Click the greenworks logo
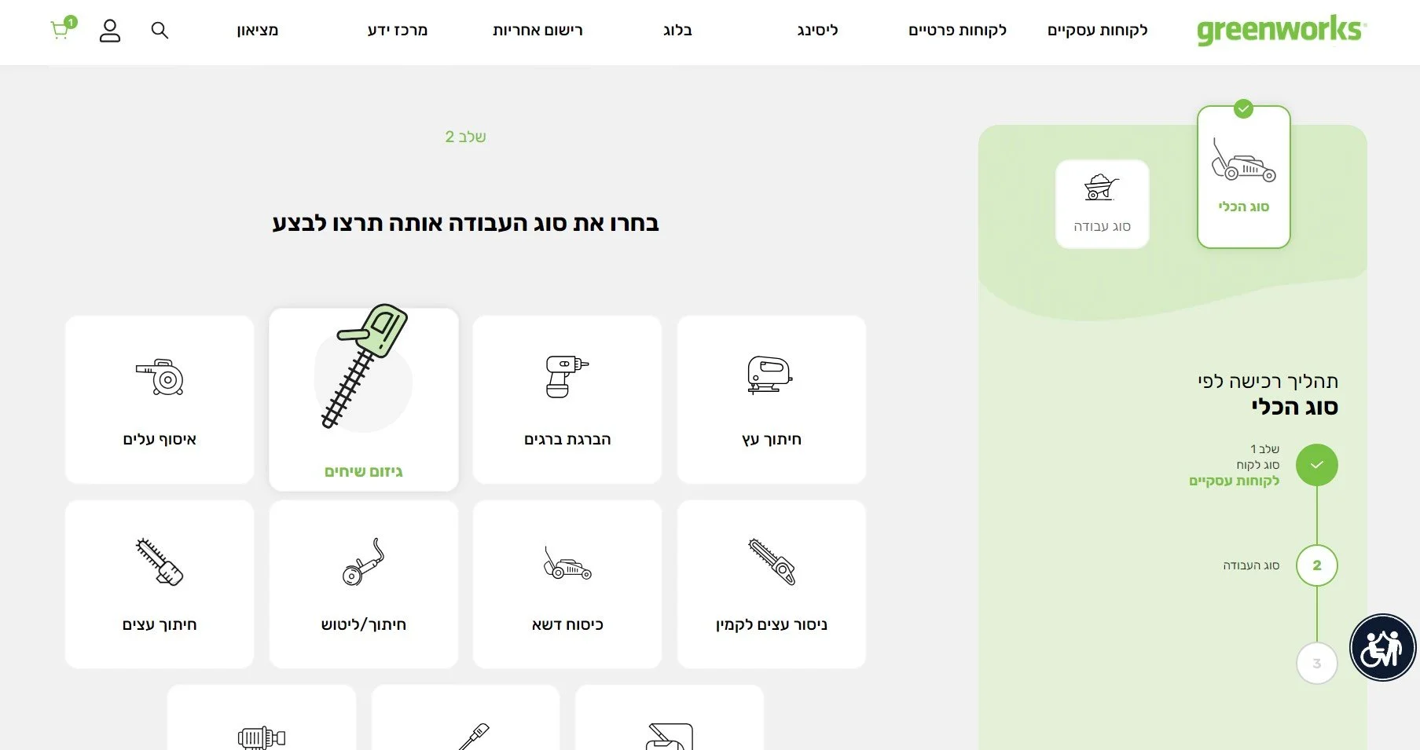The width and height of the screenshot is (1420, 750). coord(1282,31)
